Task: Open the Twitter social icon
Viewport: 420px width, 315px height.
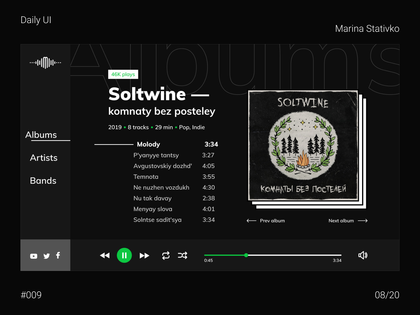Action: [x=46, y=256]
